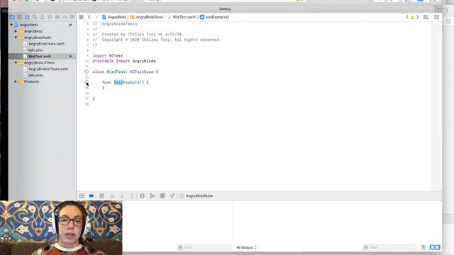Toggle the variables view pane button
This screenshot has height=255, width=454.
click(x=432, y=247)
